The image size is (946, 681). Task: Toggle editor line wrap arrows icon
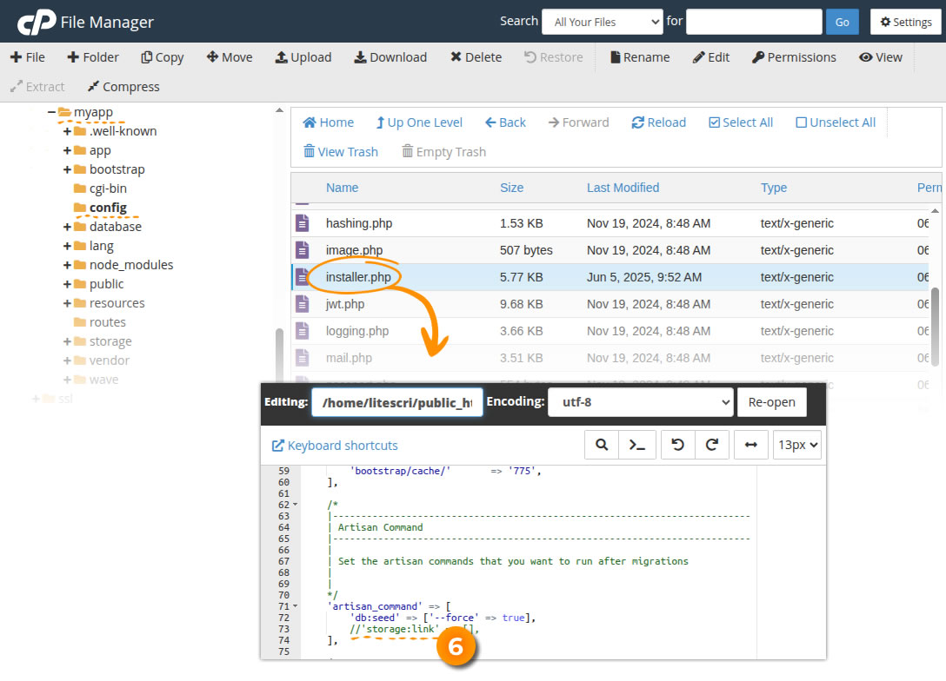click(x=751, y=445)
